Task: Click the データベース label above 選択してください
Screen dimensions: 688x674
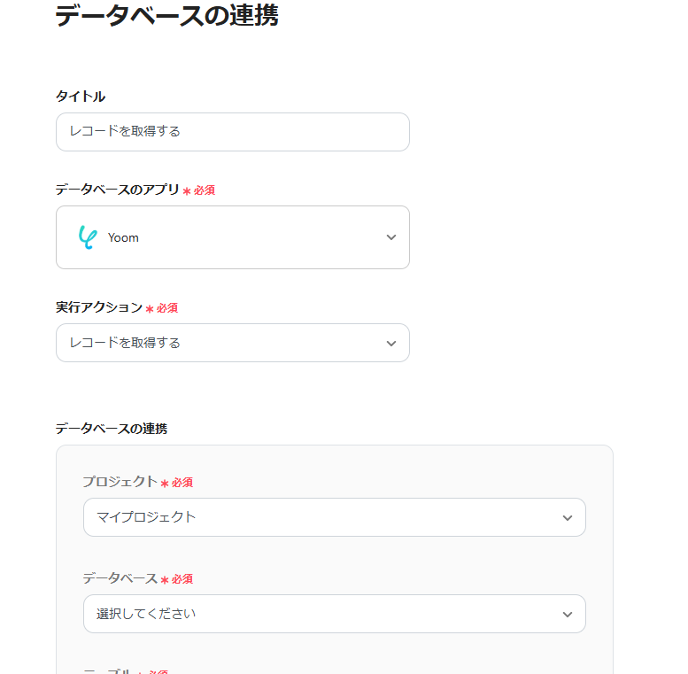Action: pyautogui.click(x=120, y=578)
